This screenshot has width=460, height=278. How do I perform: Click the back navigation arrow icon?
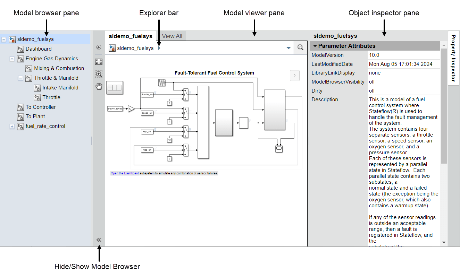tap(99, 47)
